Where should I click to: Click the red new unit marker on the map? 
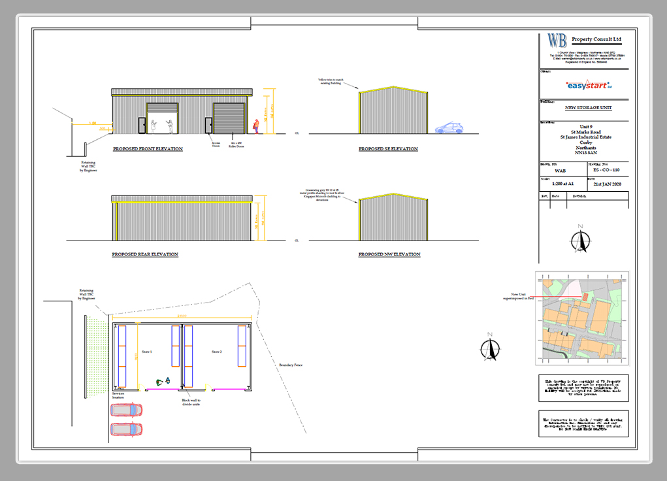click(585, 297)
